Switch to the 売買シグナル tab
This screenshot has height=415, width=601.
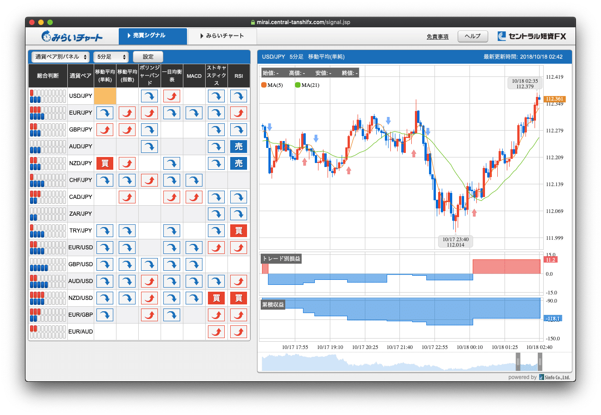pyautogui.click(x=153, y=36)
